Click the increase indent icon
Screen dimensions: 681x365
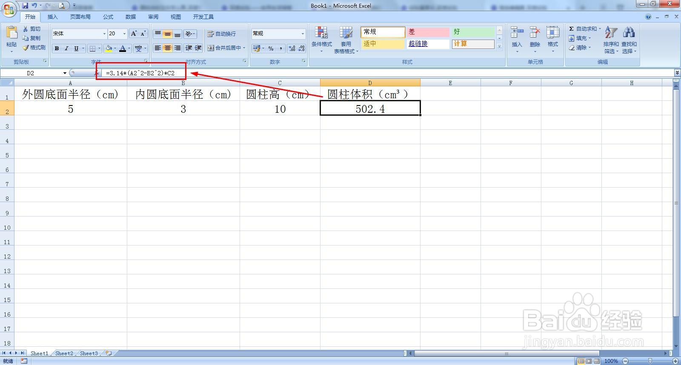(198, 48)
